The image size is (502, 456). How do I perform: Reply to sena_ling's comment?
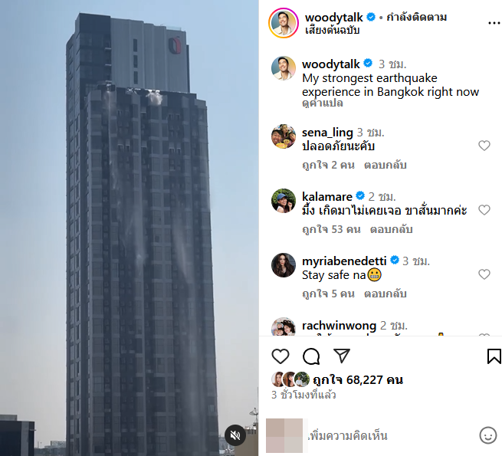(x=386, y=165)
